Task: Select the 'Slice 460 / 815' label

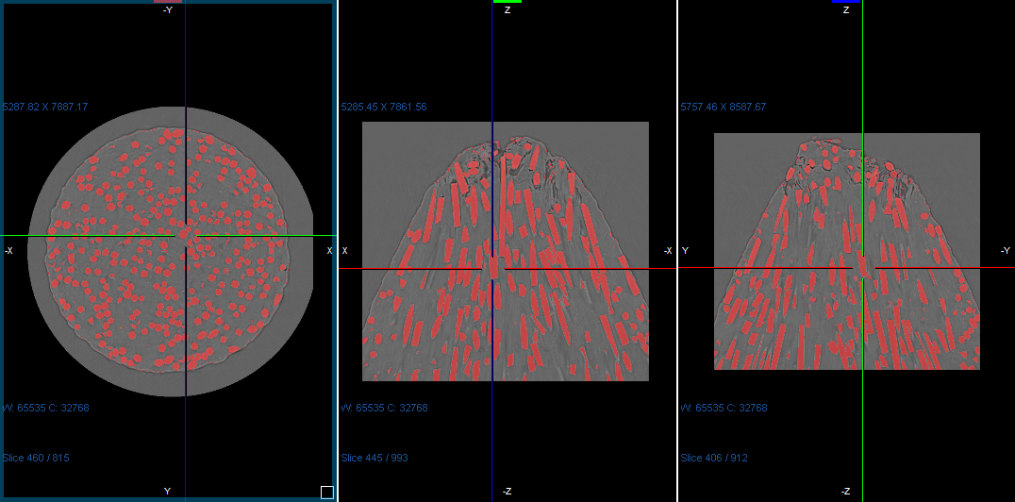Action: pos(35,459)
